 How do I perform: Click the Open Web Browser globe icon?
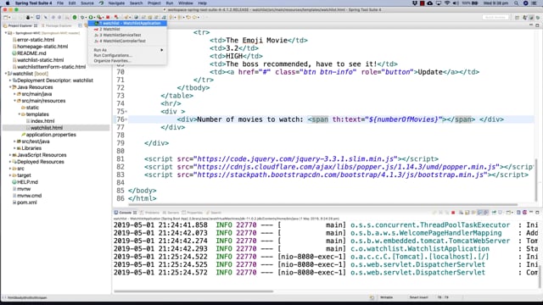(x=136, y=17)
